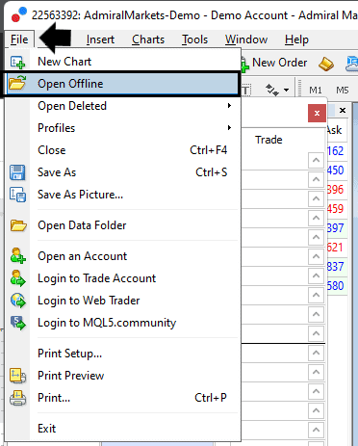The width and height of the screenshot is (358, 446).
Task: Click the Open an Account icon
Action: (x=18, y=256)
